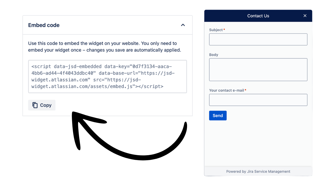Send the Contact Us form
324x182 pixels.
[218, 116]
